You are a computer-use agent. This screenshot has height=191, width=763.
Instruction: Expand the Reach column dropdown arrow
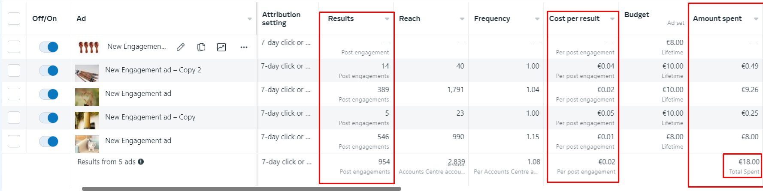click(x=462, y=19)
